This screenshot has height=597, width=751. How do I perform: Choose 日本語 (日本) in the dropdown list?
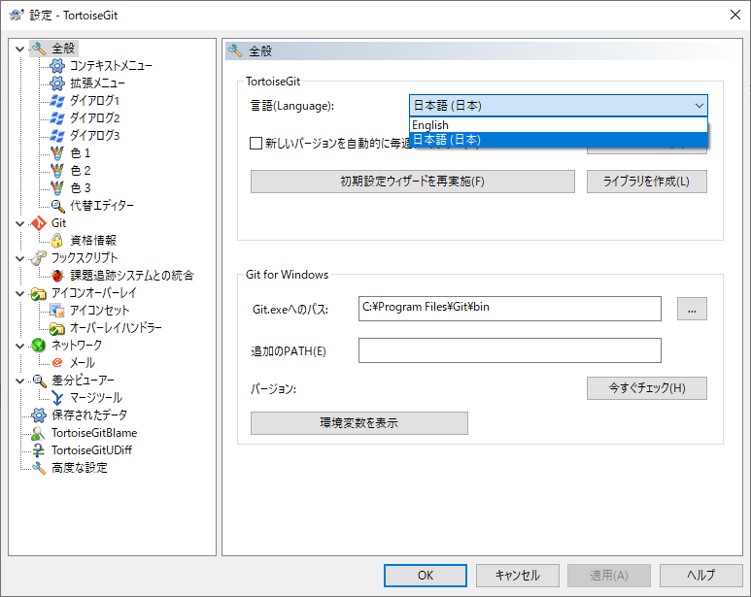click(x=559, y=140)
